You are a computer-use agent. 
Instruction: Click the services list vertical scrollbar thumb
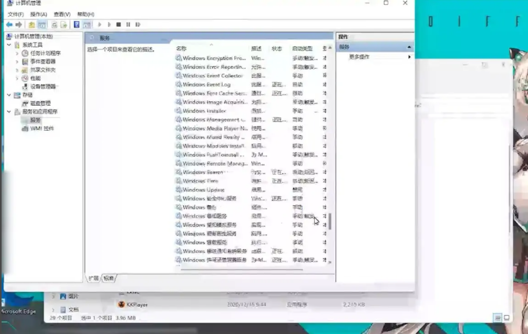330,221
